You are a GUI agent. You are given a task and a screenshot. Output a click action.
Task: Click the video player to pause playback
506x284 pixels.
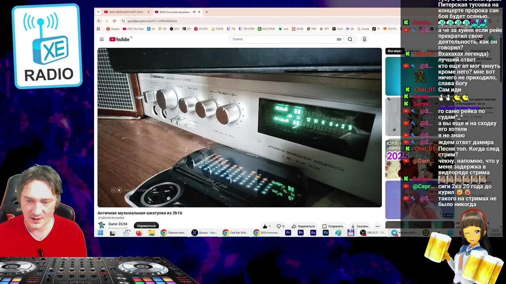pyautogui.click(x=240, y=127)
